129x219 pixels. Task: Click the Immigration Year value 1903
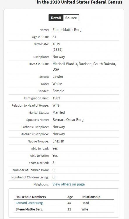(56, 98)
